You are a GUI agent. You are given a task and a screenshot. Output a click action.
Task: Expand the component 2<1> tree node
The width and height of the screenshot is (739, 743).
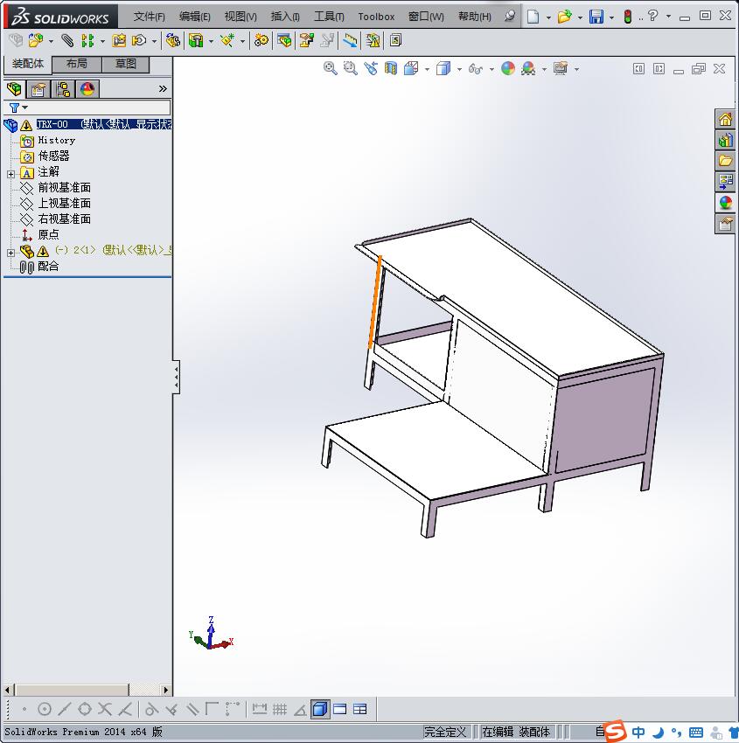10,253
